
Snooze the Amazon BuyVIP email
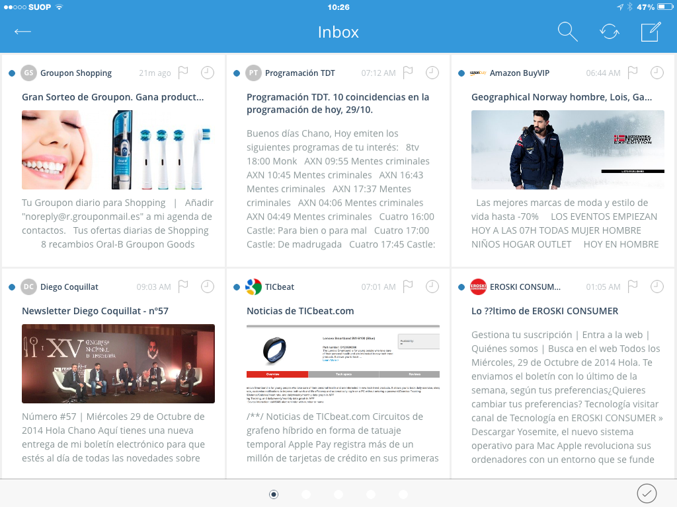click(x=657, y=73)
